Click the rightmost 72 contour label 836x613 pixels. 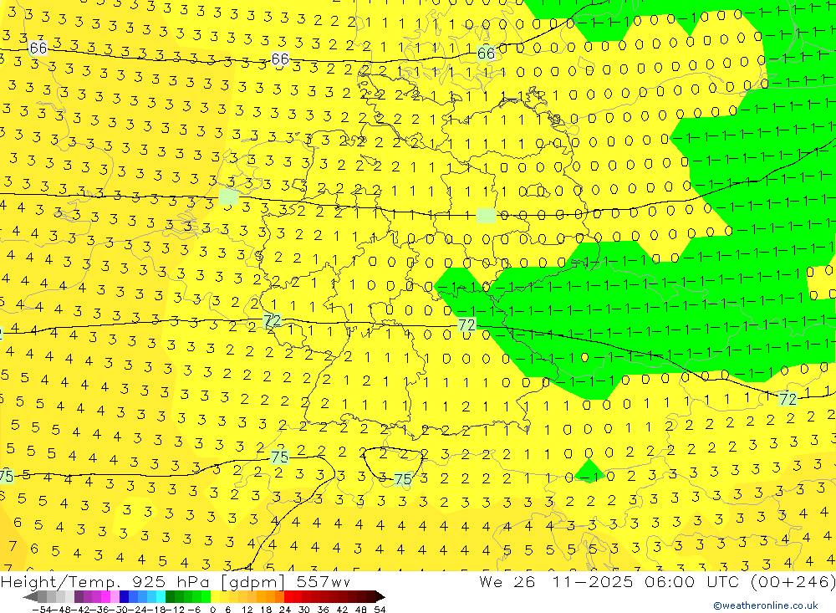pos(788,399)
